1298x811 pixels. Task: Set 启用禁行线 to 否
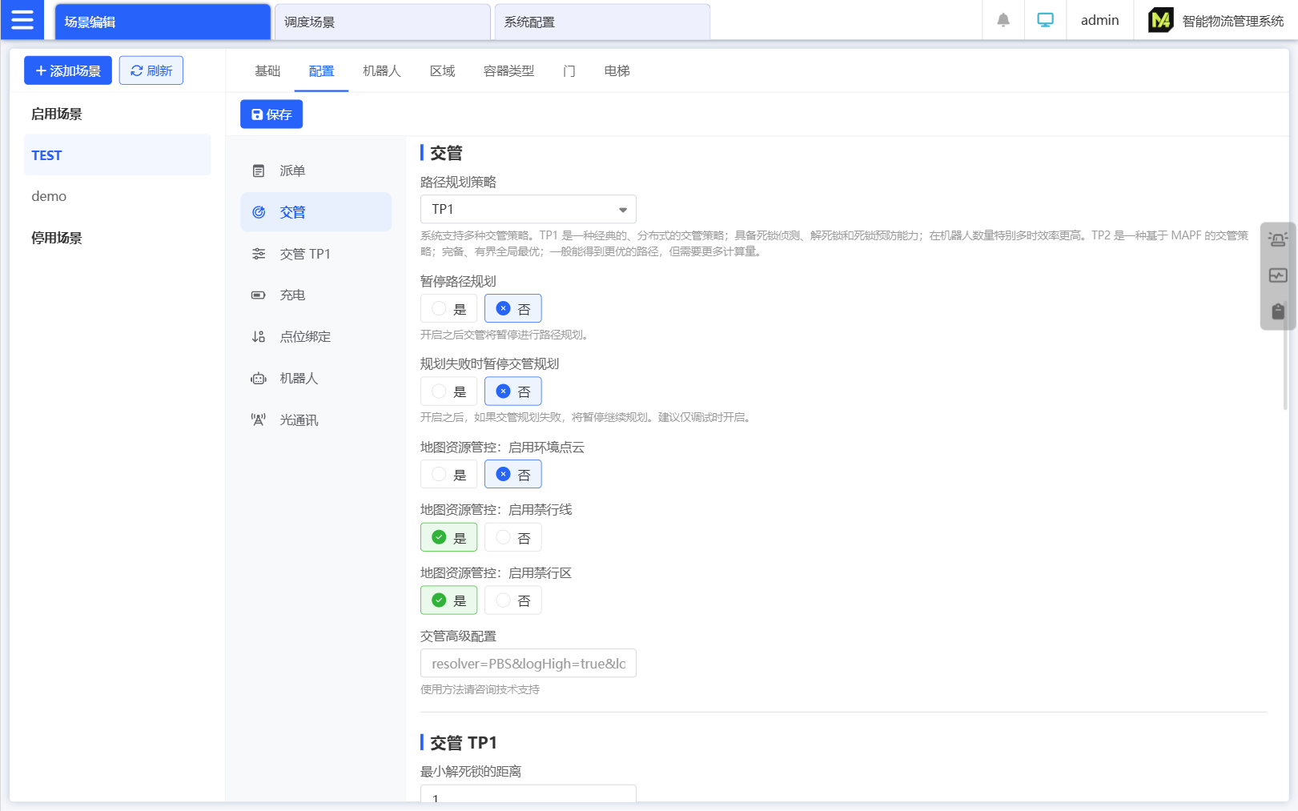pos(512,538)
